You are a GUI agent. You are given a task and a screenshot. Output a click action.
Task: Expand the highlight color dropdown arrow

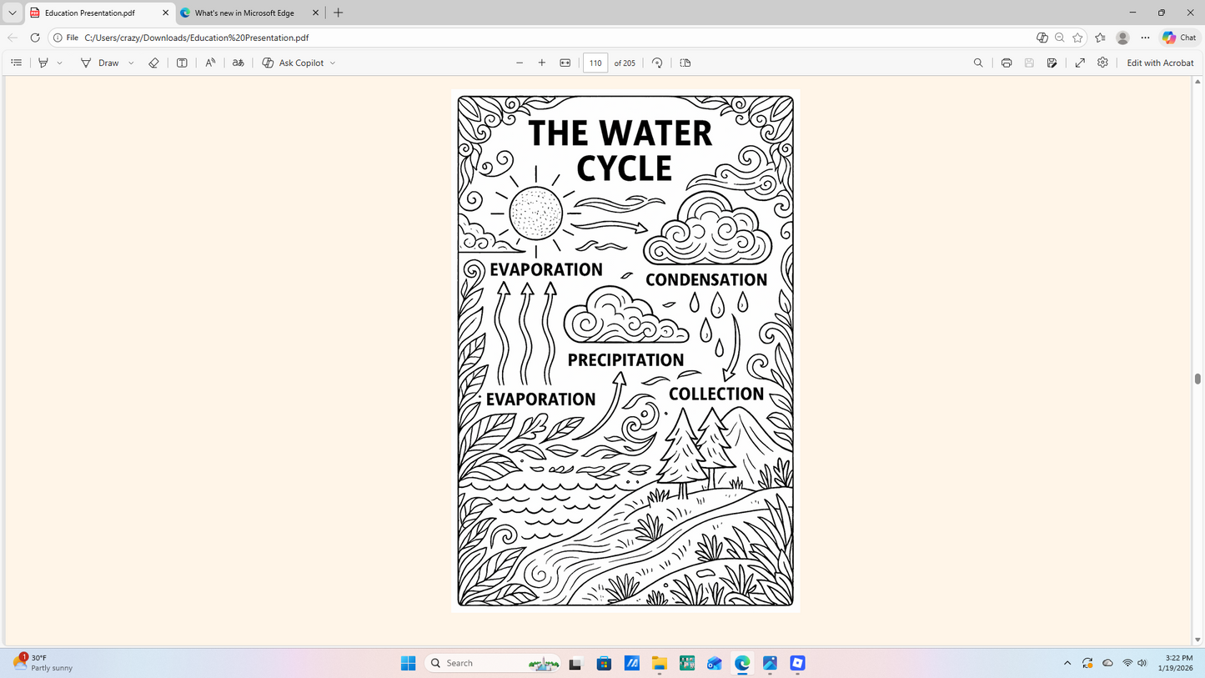pyautogui.click(x=59, y=63)
